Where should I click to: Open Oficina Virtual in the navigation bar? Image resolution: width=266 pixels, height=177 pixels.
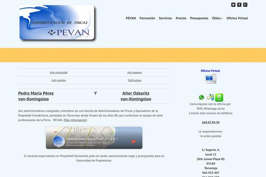(x=237, y=18)
